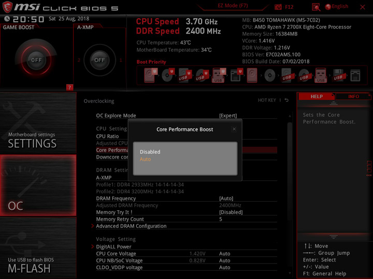Open language selection globe icon

pos(328,7)
